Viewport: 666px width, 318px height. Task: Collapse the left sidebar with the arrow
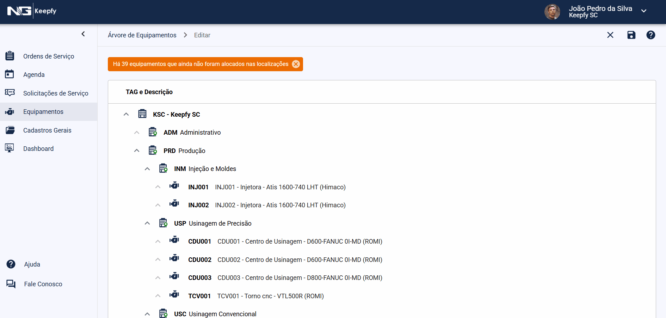[x=83, y=34]
